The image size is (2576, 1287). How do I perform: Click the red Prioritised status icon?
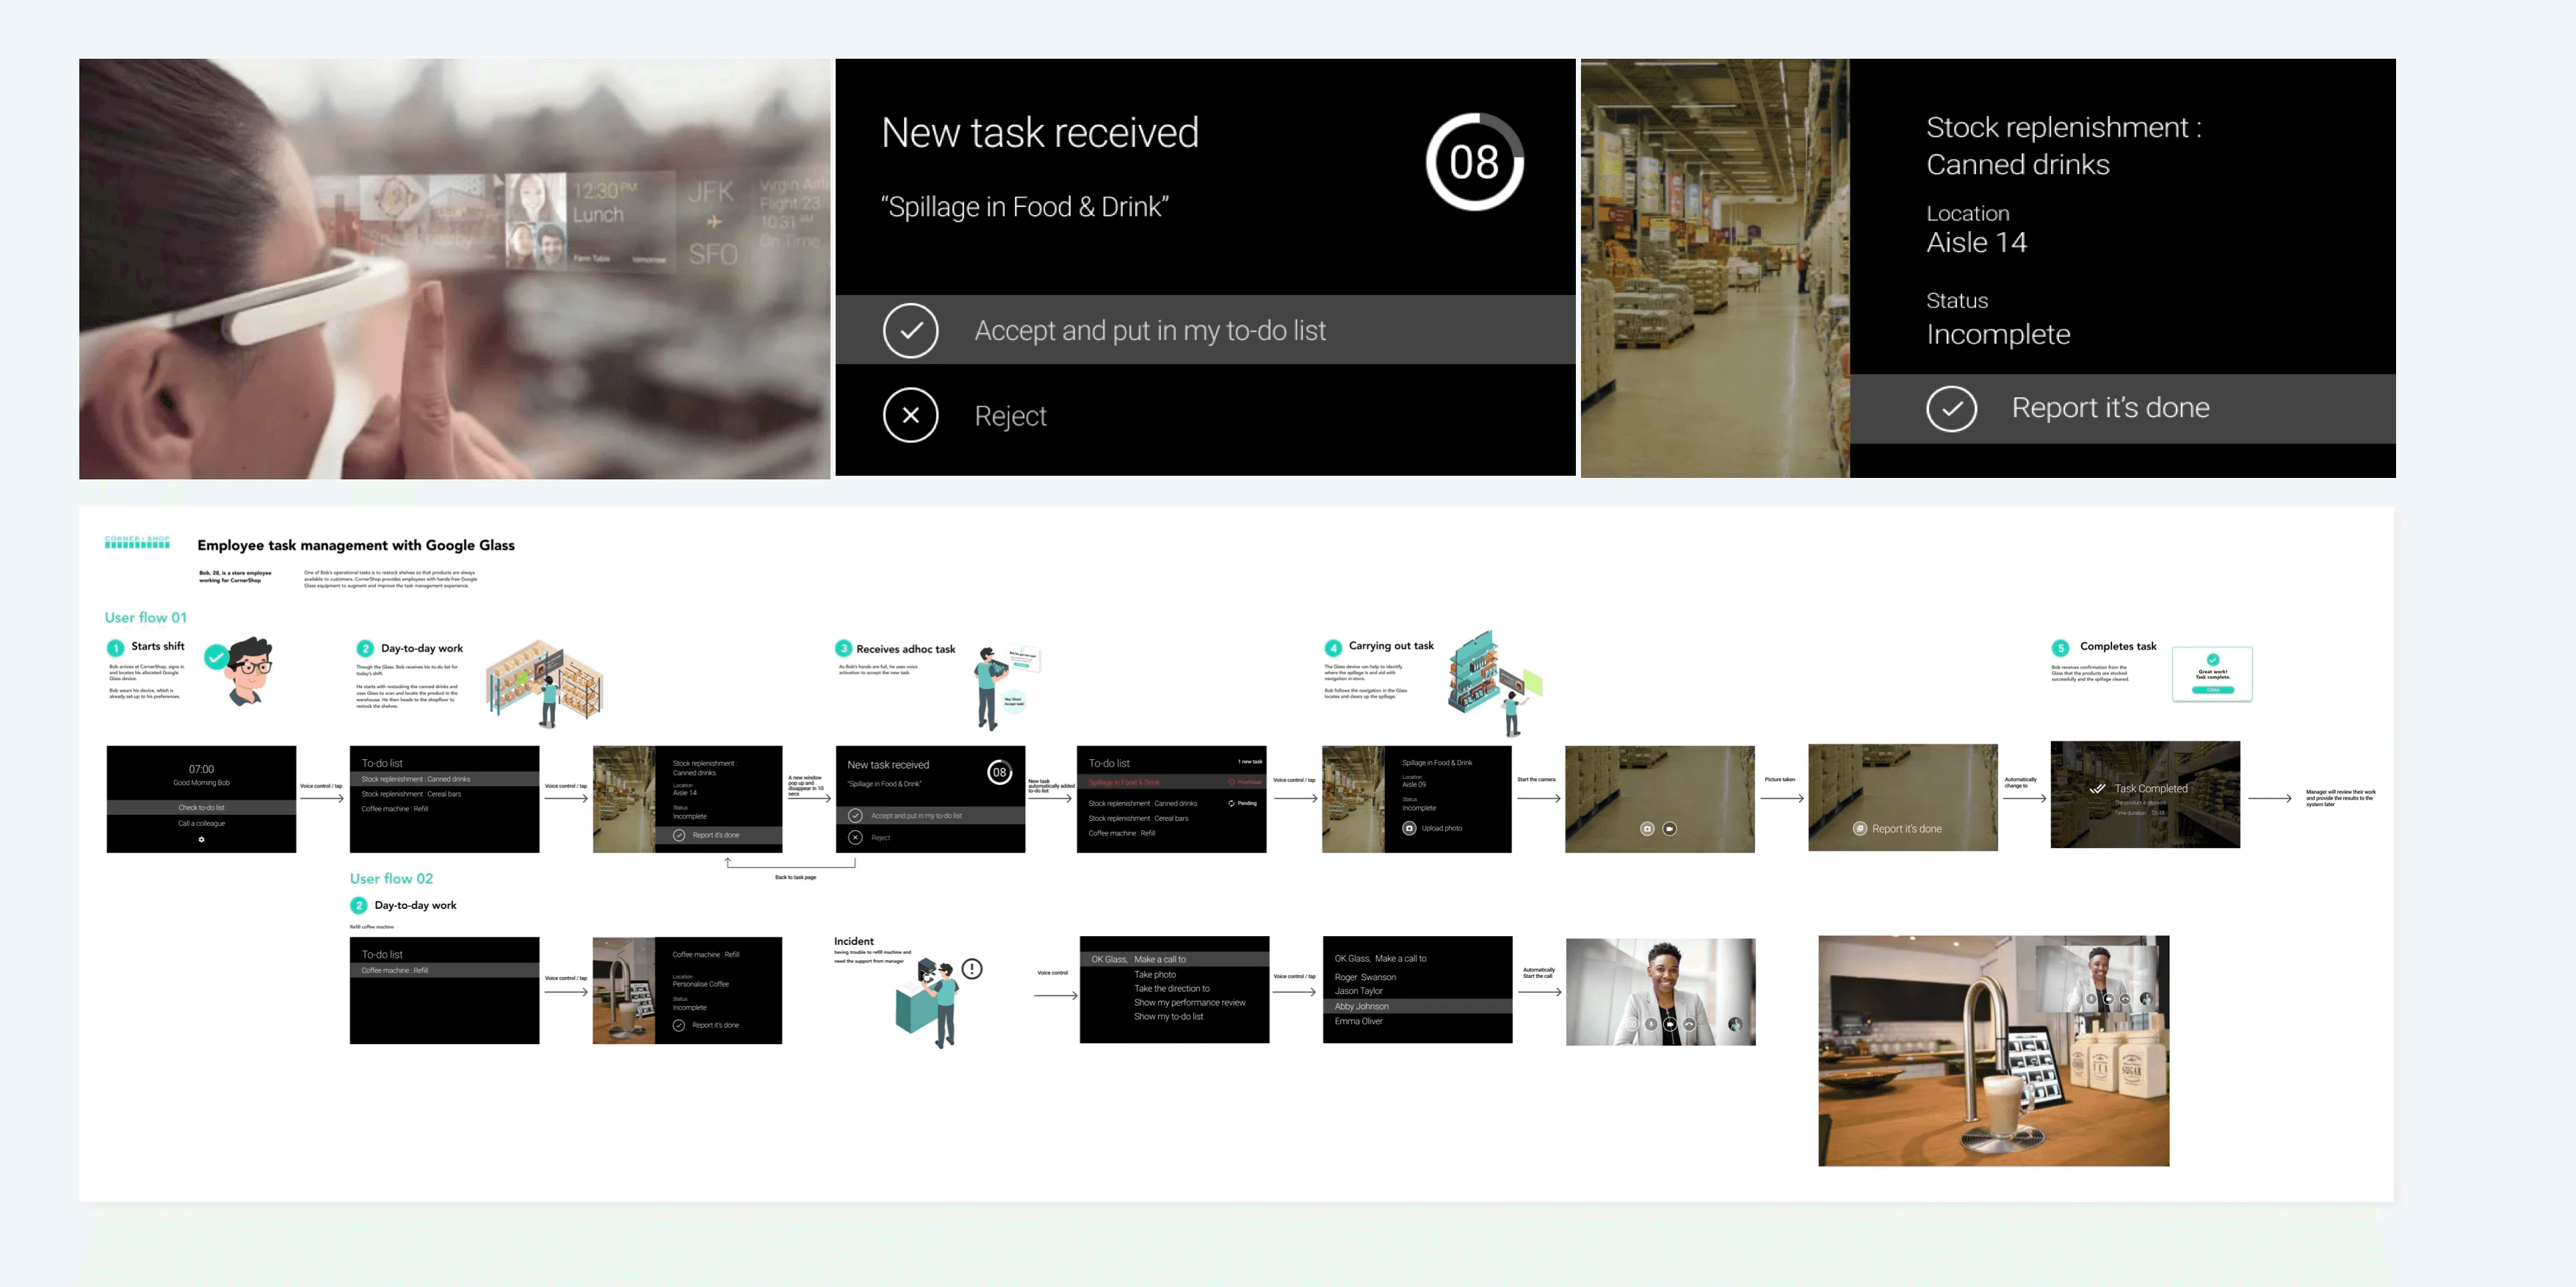1231,782
